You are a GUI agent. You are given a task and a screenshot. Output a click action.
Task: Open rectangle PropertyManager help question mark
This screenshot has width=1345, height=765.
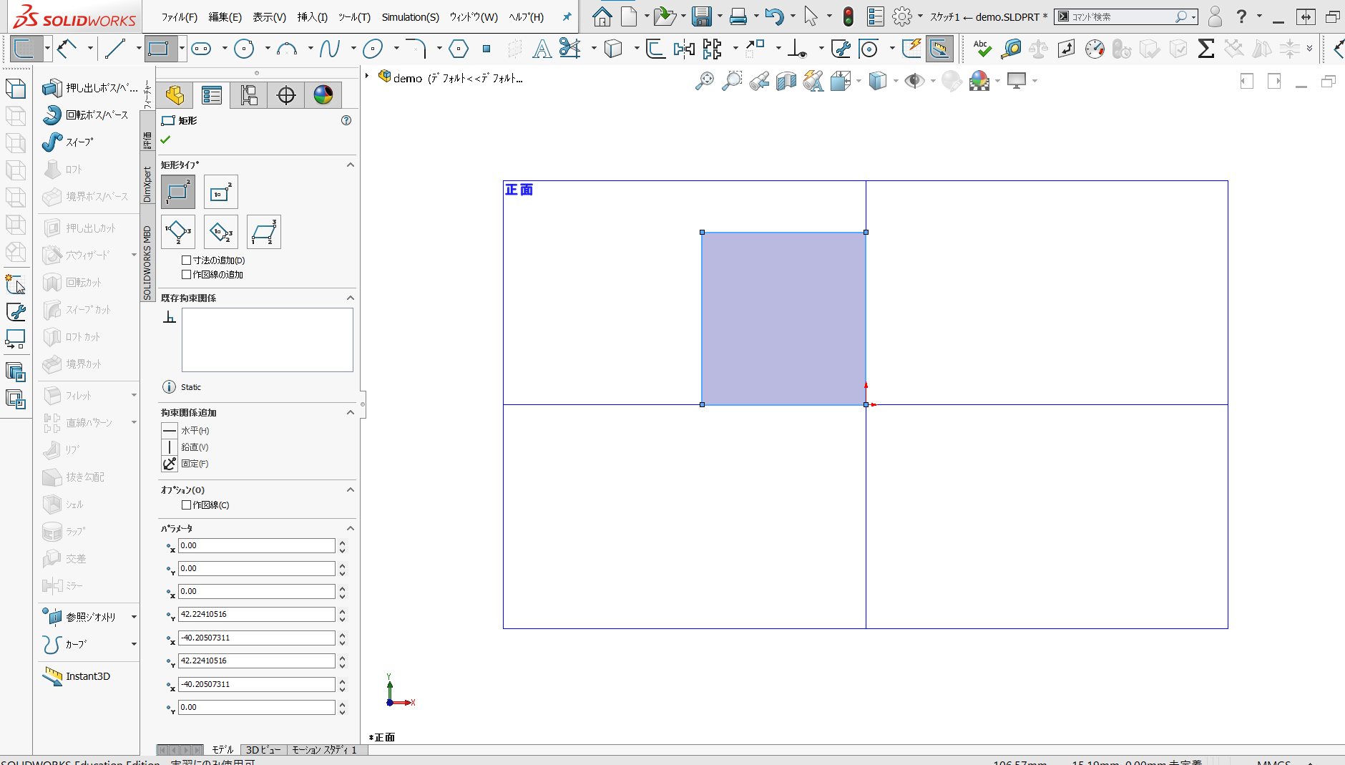[x=346, y=120]
